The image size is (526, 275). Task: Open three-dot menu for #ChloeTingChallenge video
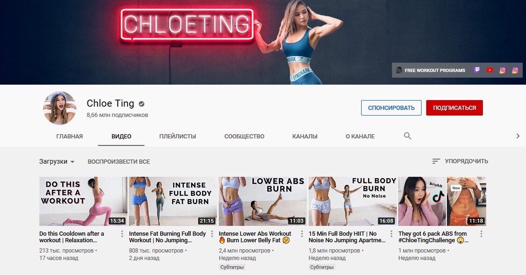(x=481, y=234)
